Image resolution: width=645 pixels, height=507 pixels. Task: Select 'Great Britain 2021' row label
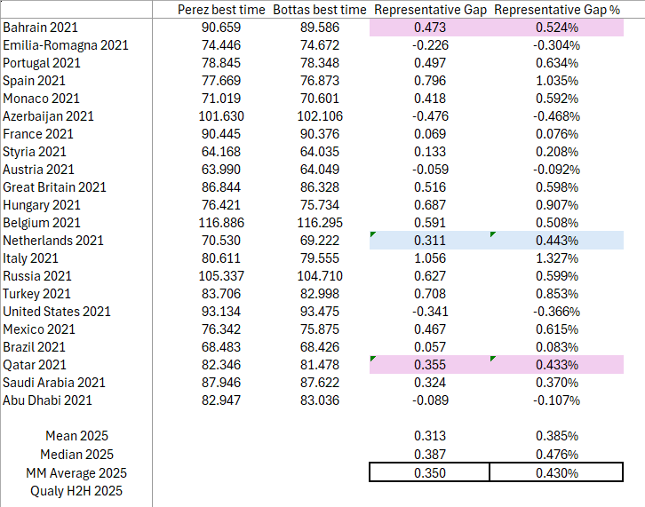tap(55, 187)
